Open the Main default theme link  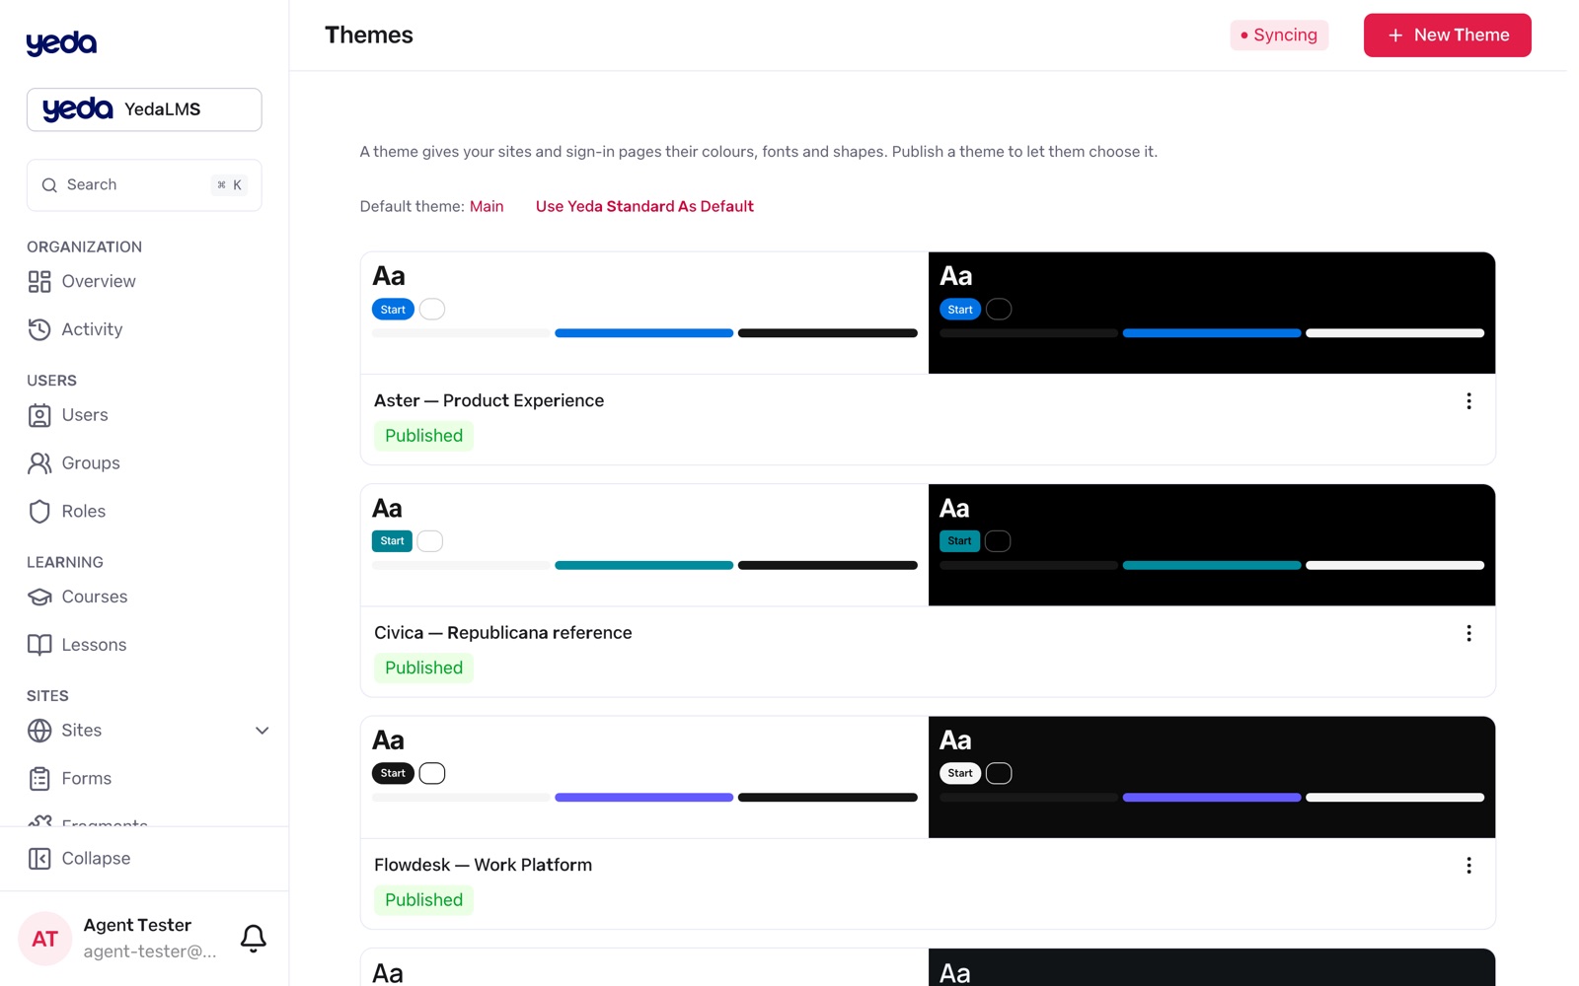click(487, 206)
